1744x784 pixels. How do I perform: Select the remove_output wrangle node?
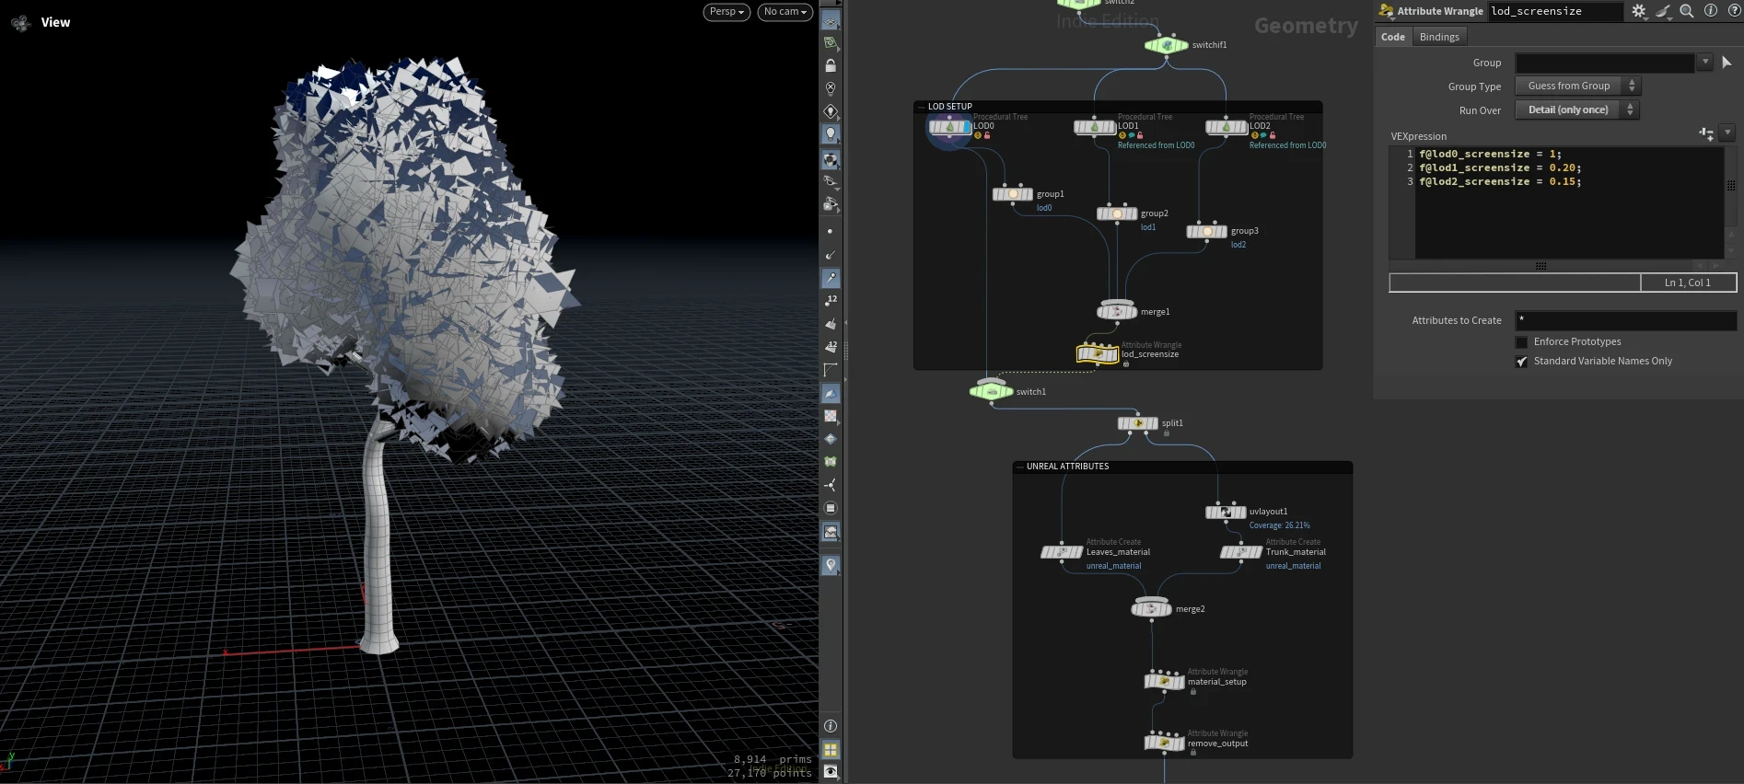tap(1164, 743)
